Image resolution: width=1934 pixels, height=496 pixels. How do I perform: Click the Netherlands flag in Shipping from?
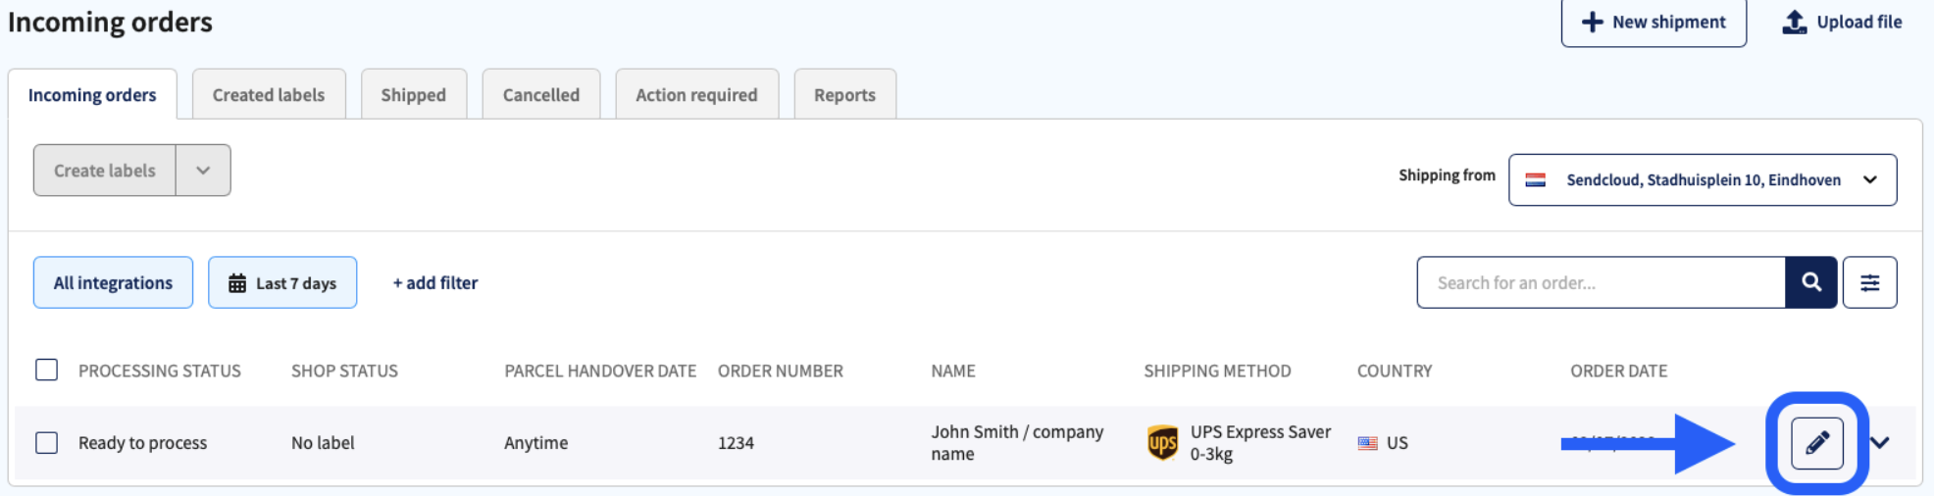click(x=1536, y=180)
